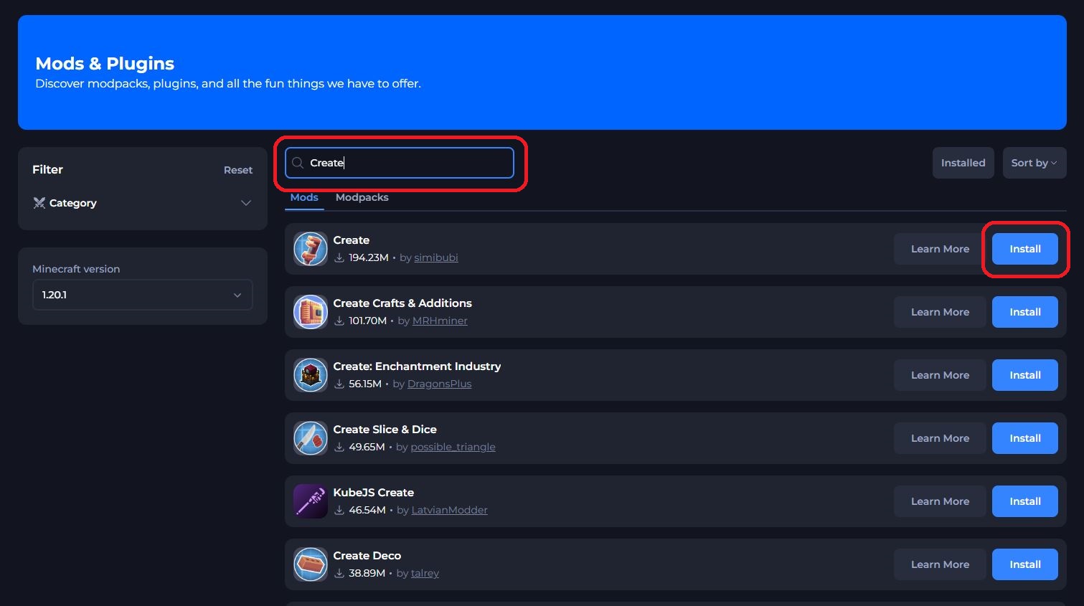Open the KubeJS Create mod icon

click(311, 501)
